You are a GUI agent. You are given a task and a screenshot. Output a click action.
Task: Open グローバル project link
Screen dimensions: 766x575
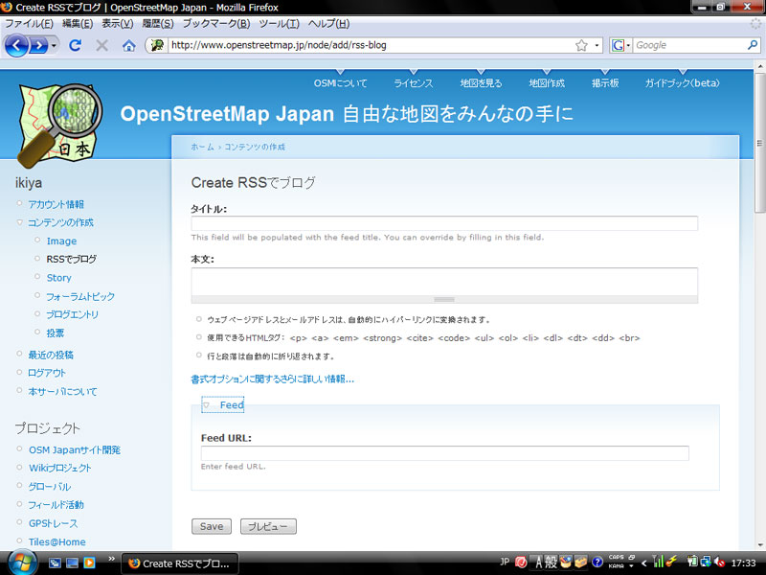[x=50, y=487]
